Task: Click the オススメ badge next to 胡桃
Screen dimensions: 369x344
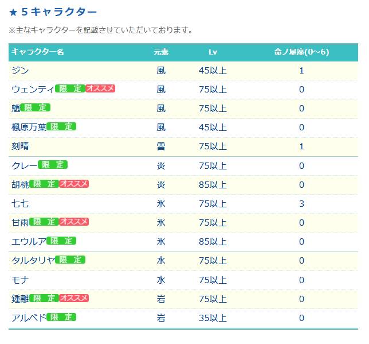Action: coord(74,184)
